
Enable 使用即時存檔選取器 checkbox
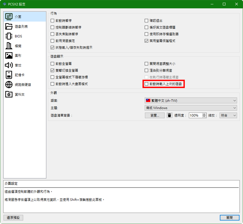[146, 34]
